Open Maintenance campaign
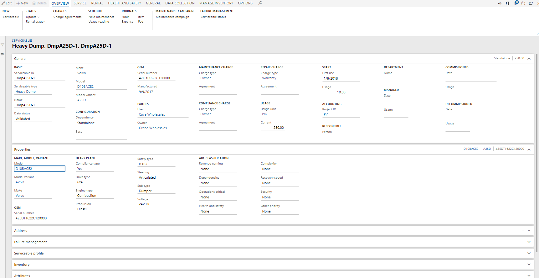Screen dimensions: 539x278 tap(172, 17)
